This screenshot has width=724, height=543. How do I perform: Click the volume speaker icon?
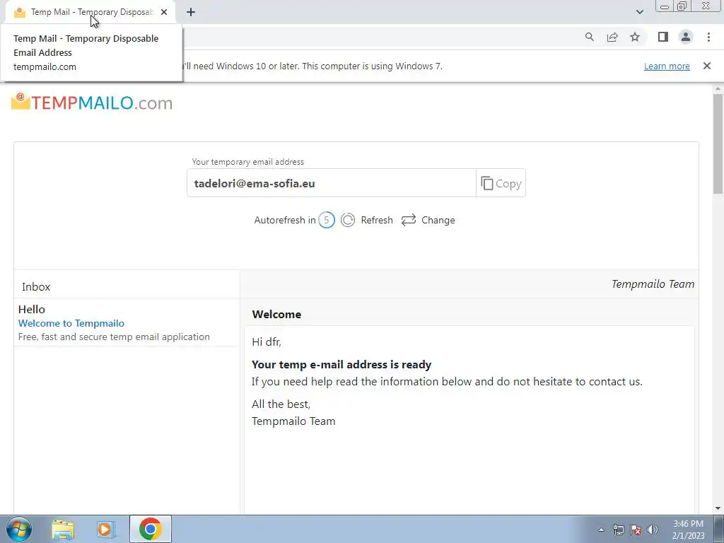coord(653,530)
